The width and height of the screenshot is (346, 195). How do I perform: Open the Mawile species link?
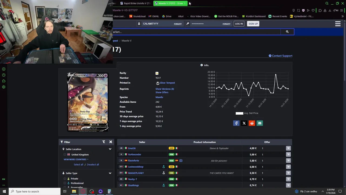point(159,97)
